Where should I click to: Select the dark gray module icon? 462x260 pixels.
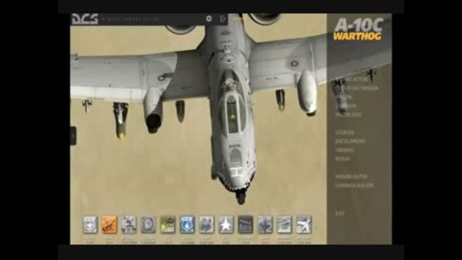[245, 225]
